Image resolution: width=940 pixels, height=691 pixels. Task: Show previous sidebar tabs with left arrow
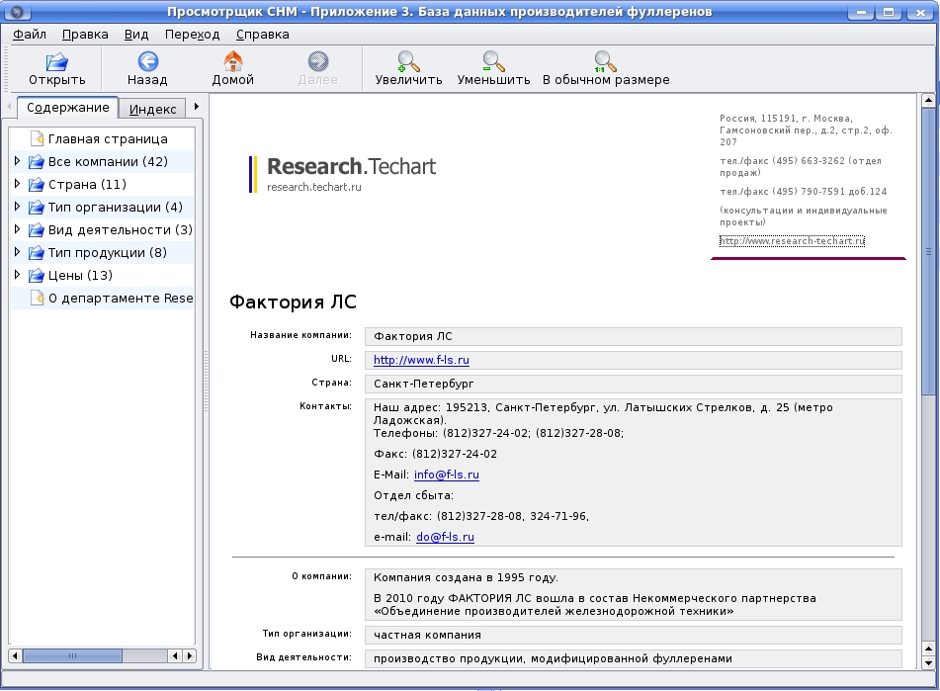click(x=9, y=107)
